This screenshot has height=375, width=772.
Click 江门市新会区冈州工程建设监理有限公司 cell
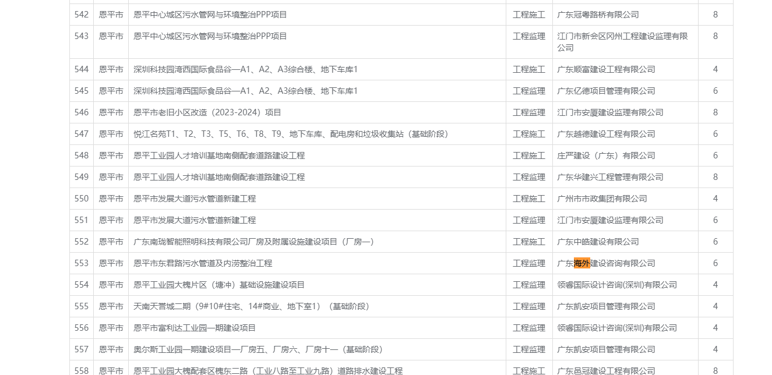pyautogui.click(x=622, y=41)
